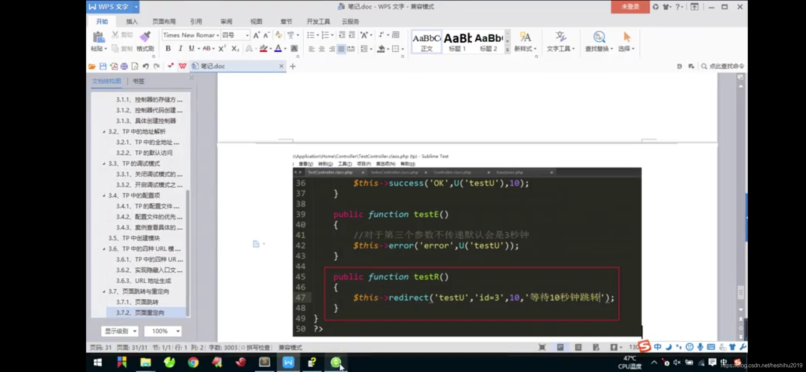Click the font color red A swatch
This screenshot has width=806, height=372.
(x=278, y=49)
